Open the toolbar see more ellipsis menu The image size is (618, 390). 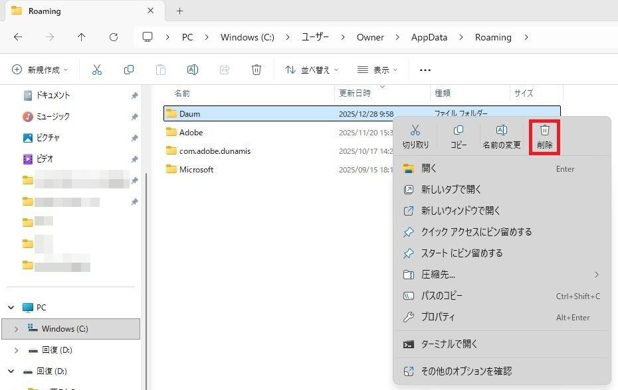click(425, 70)
